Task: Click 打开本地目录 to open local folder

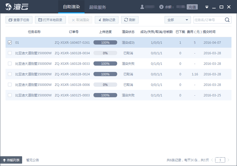Action: [50, 20]
